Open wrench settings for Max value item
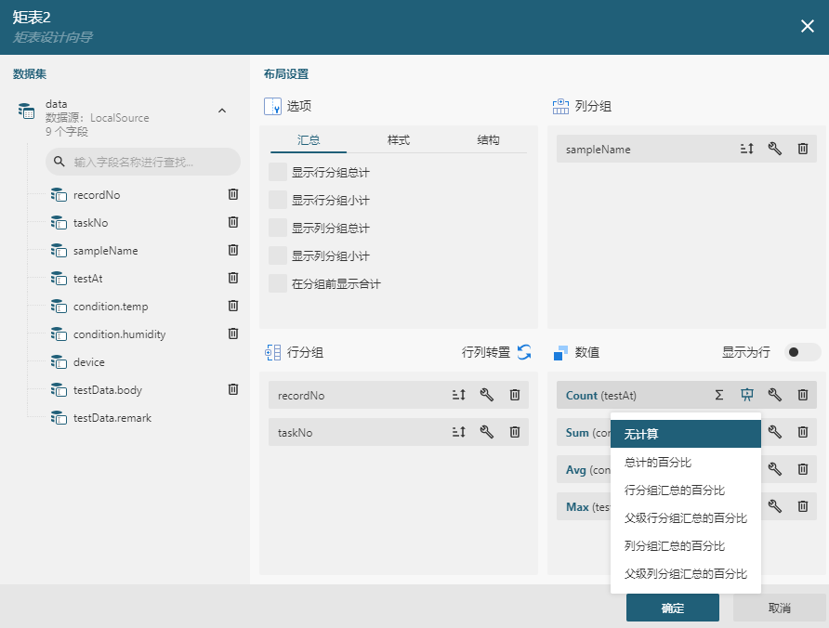This screenshot has height=628, width=829. (x=774, y=506)
